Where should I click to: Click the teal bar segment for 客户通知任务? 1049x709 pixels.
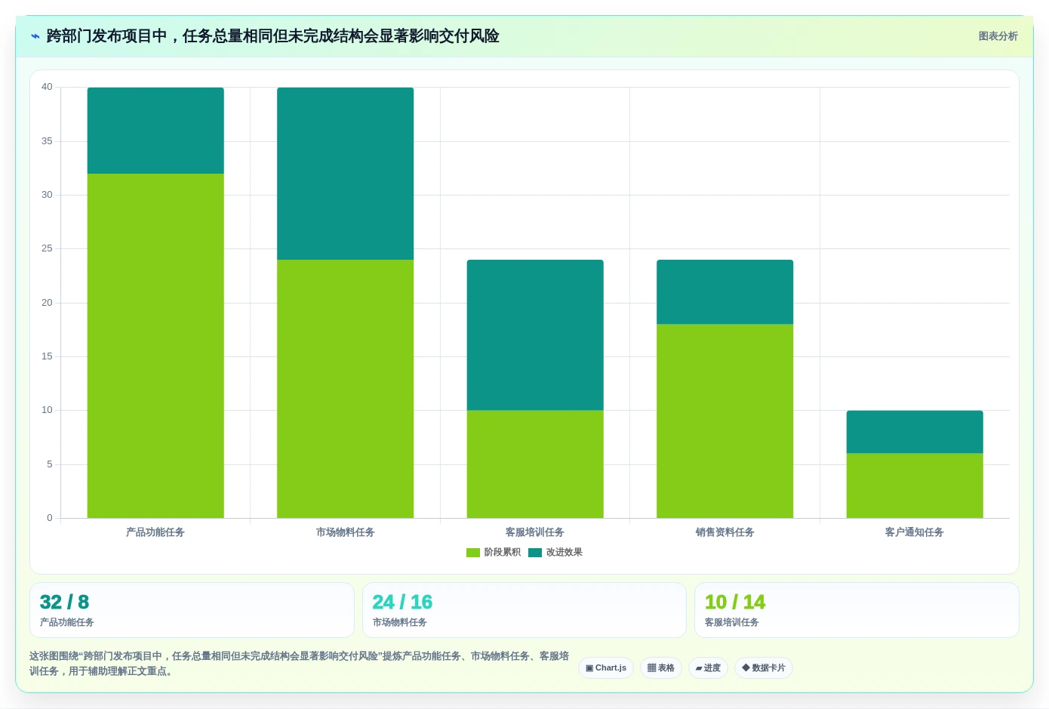[915, 432]
